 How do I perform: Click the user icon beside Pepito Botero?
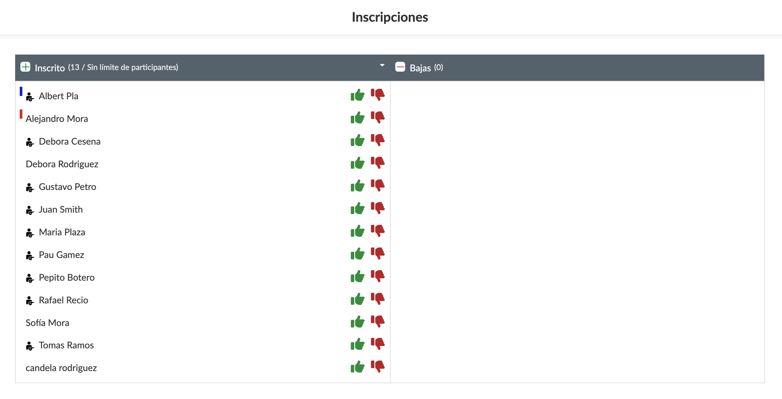[x=30, y=278]
